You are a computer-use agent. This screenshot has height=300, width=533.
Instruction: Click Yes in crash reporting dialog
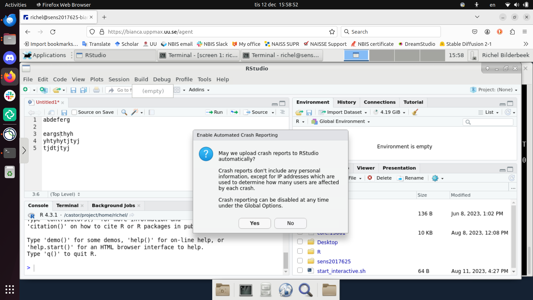pos(255,223)
